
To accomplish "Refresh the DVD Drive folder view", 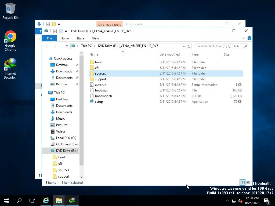I will 189,46.
